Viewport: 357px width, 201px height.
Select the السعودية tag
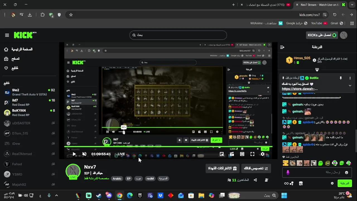(163, 179)
